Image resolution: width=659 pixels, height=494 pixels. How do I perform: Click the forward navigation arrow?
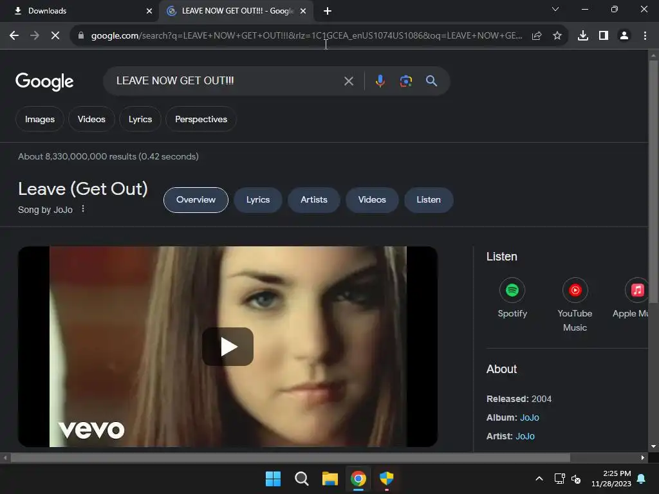click(x=35, y=36)
